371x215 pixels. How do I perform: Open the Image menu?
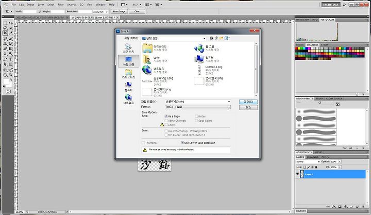(x=30, y=5)
